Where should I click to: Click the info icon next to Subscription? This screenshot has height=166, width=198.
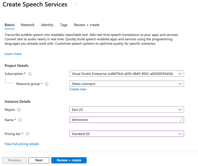point(30,74)
